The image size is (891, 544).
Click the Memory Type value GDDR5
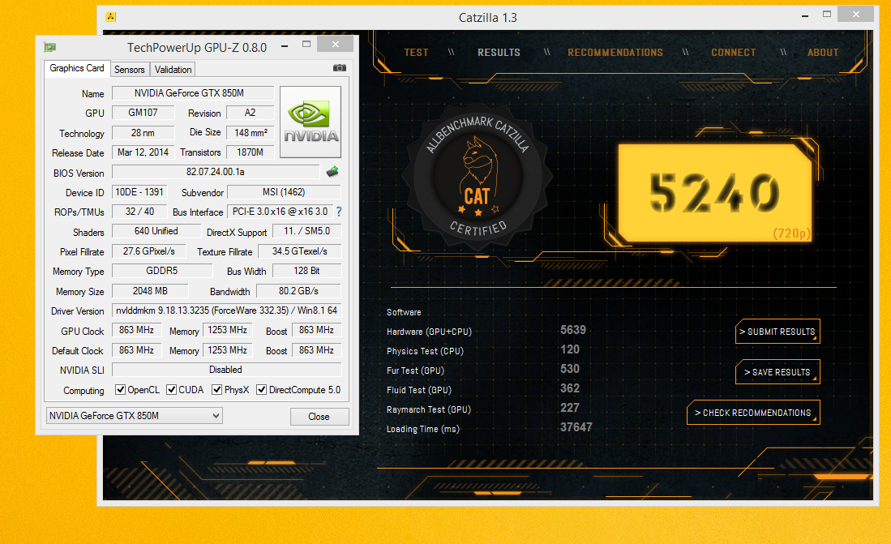(x=162, y=271)
